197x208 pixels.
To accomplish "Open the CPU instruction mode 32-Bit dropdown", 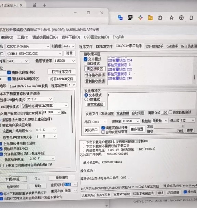I will tap(39, 99).
